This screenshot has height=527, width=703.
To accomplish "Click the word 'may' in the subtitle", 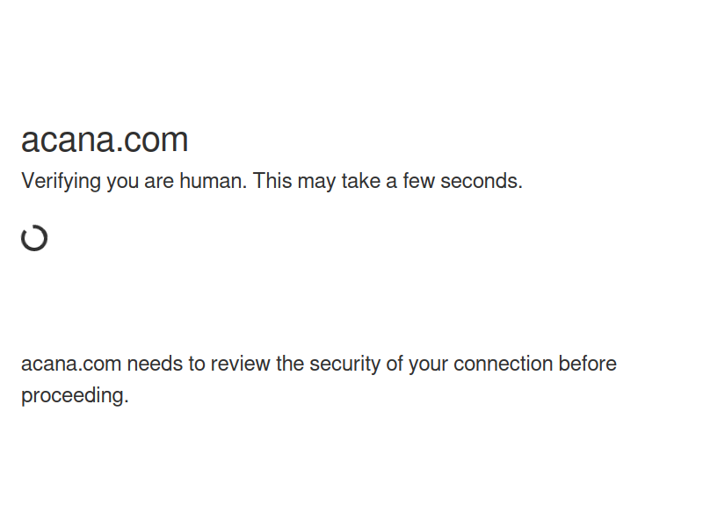I will 316,182.
